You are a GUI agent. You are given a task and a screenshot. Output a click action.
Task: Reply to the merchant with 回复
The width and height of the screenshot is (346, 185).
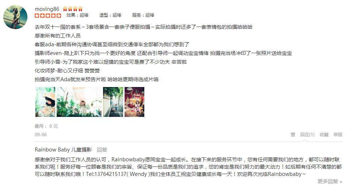[x=102, y=150]
